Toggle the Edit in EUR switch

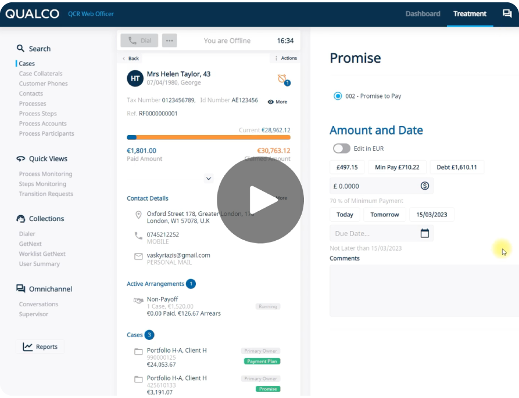342,149
